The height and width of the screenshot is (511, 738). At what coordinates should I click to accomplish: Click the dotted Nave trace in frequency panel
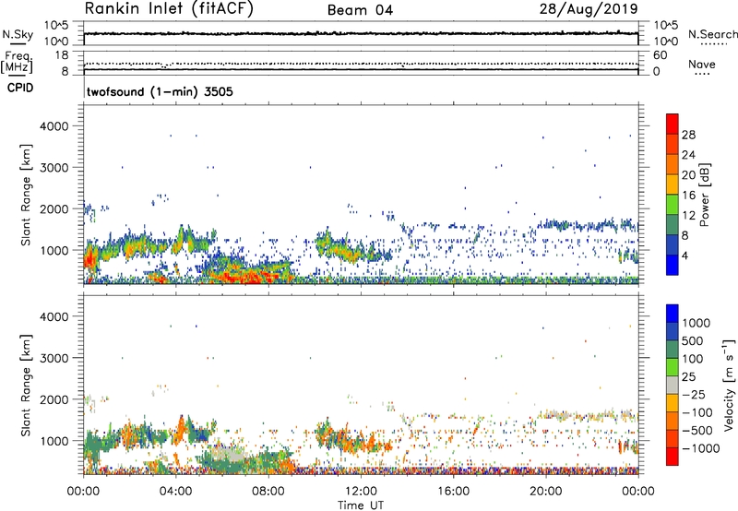pos(361,64)
